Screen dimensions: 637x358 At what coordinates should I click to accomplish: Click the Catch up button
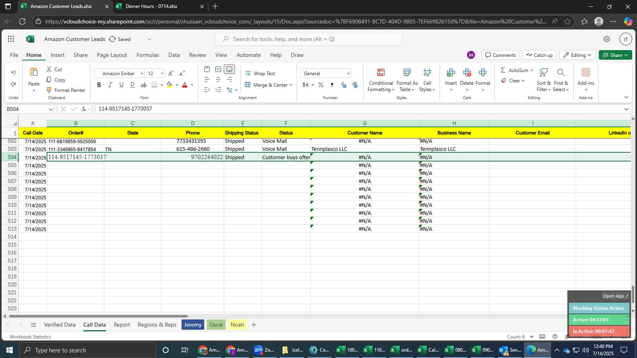(x=539, y=55)
